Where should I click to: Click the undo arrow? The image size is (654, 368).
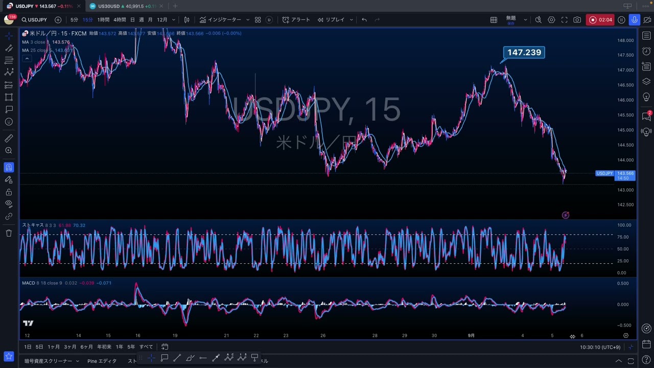[364, 20]
